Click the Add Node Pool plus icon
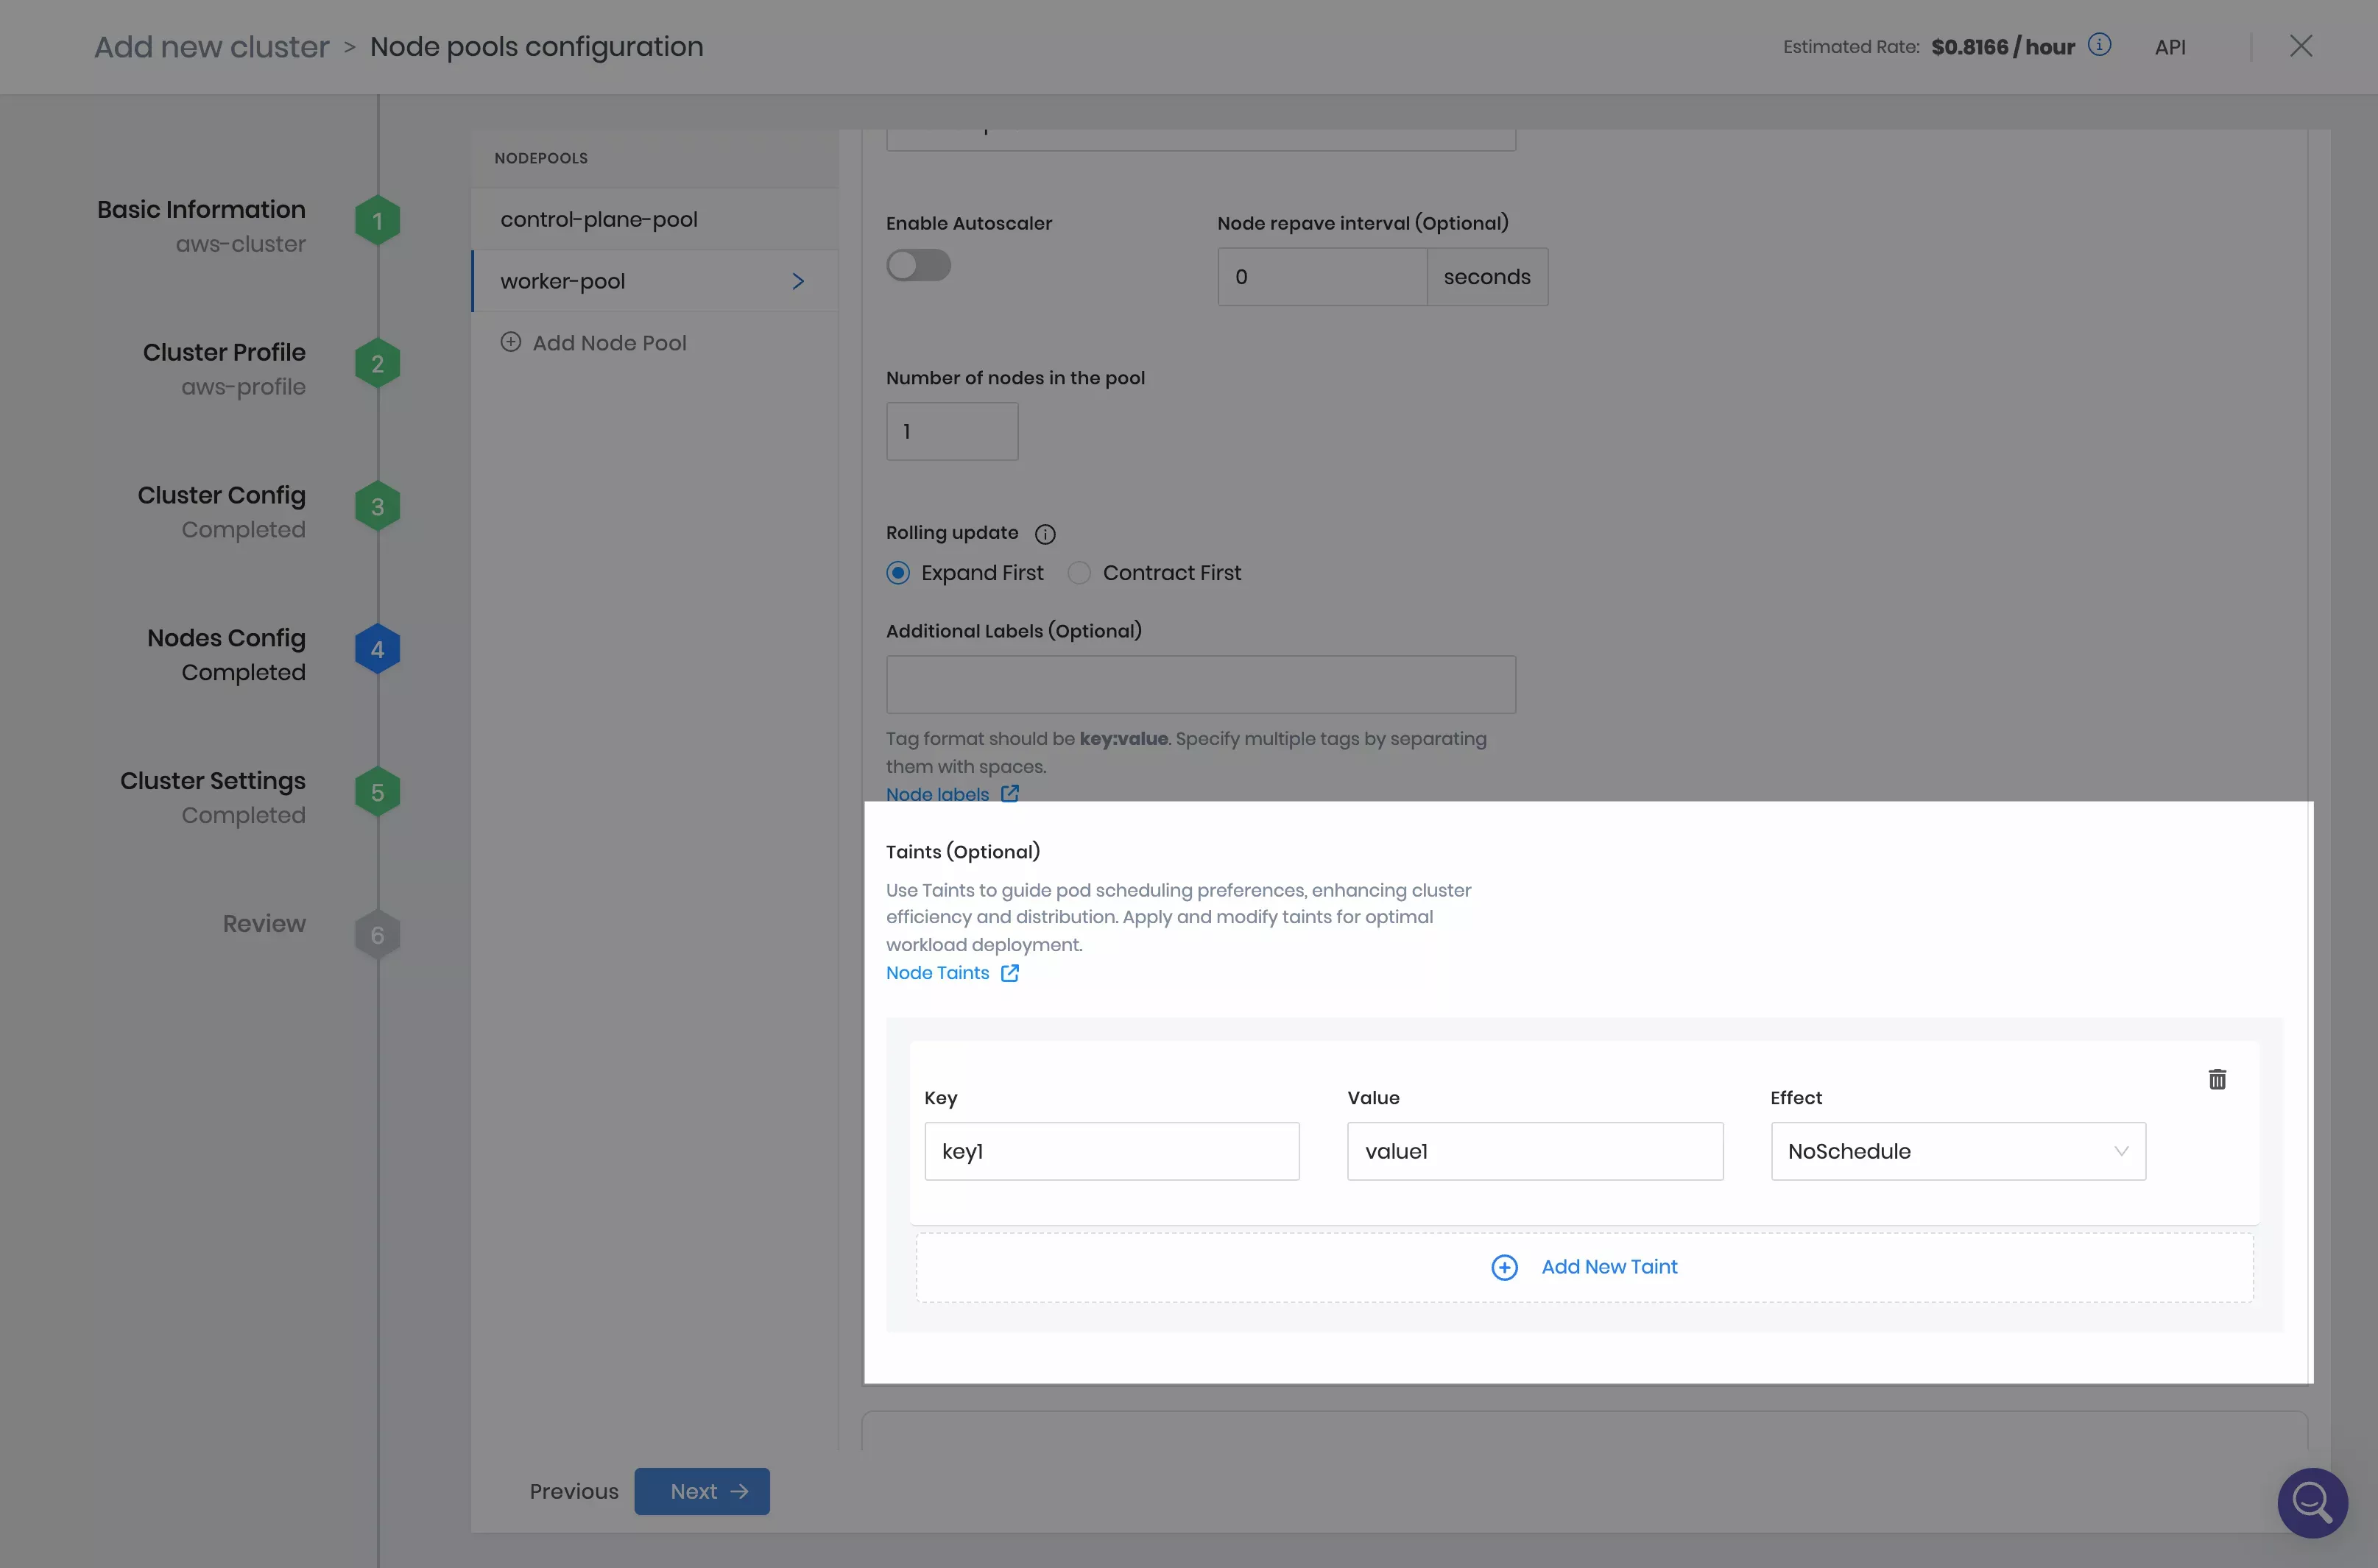The height and width of the screenshot is (1568, 2378). (x=511, y=342)
